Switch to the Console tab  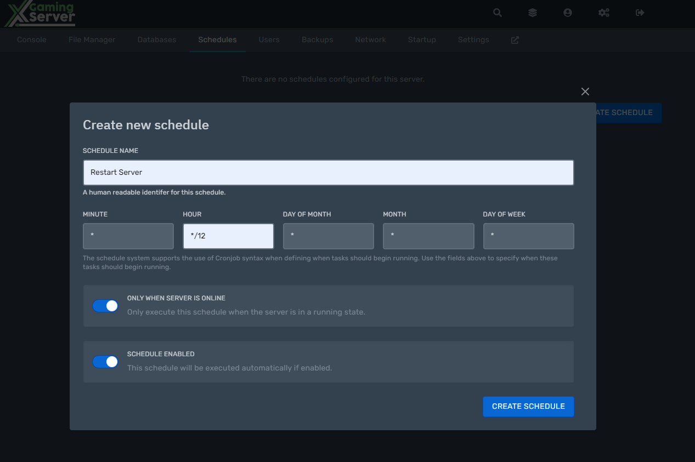tap(32, 40)
